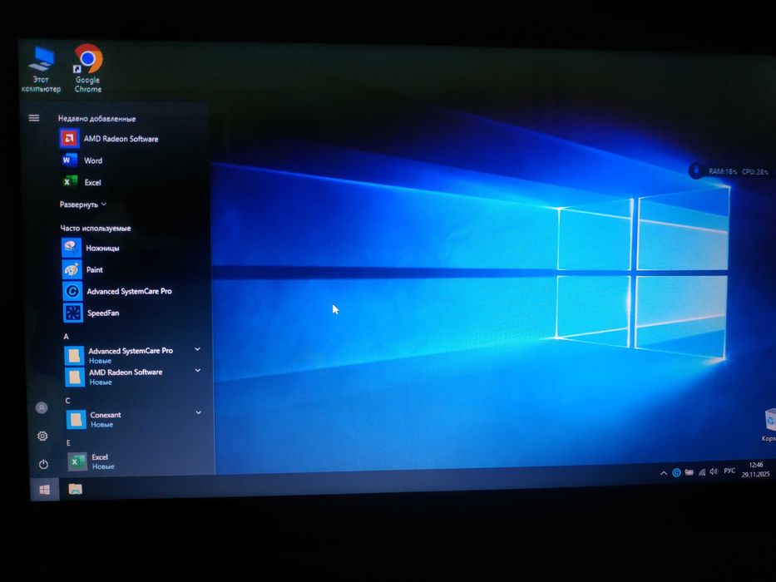The image size is (776, 582).
Task: Click the Недавно добавленные heading
Action: coord(97,118)
